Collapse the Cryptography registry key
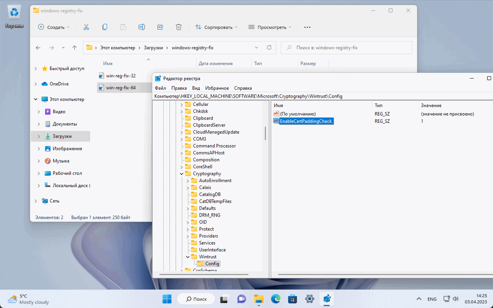Viewport: 493px width, 308px height. 181,174
